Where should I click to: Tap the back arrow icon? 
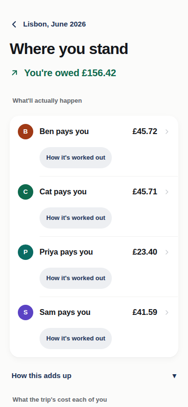[x=14, y=25]
